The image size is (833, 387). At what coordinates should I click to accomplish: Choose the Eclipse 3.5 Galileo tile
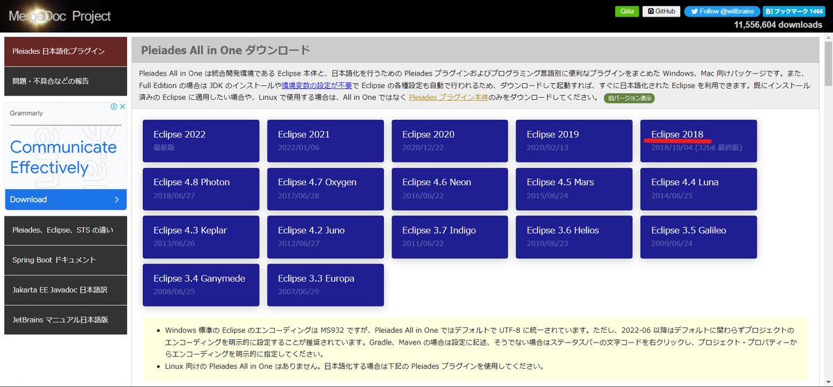point(698,237)
